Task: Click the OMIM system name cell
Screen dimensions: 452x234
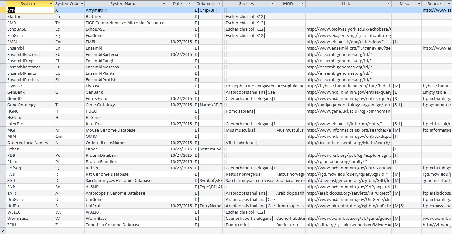Action: tap(126, 136)
